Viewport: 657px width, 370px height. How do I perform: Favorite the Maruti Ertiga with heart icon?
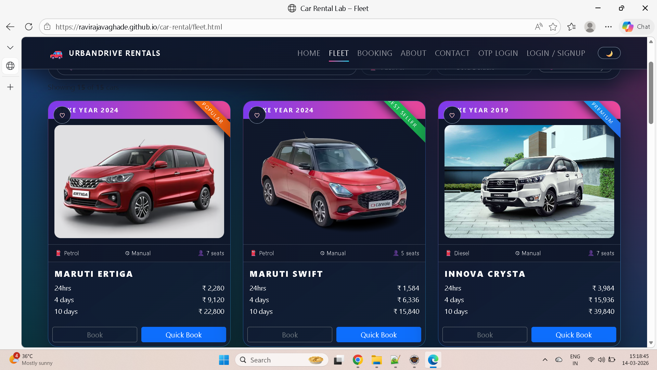[x=62, y=115]
